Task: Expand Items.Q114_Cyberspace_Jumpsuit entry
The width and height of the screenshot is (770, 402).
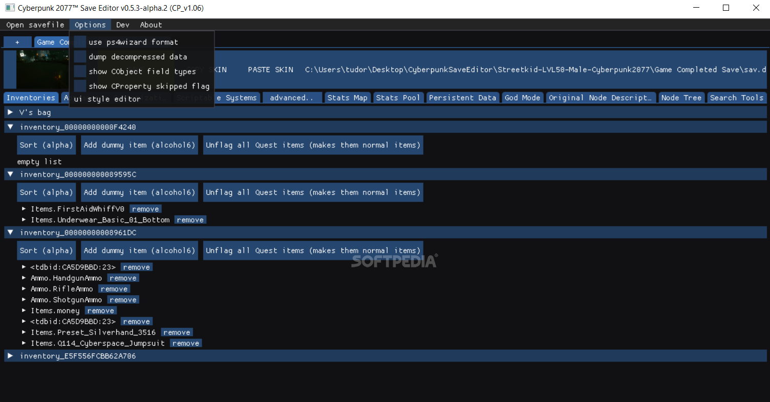Action: coord(24,343)
